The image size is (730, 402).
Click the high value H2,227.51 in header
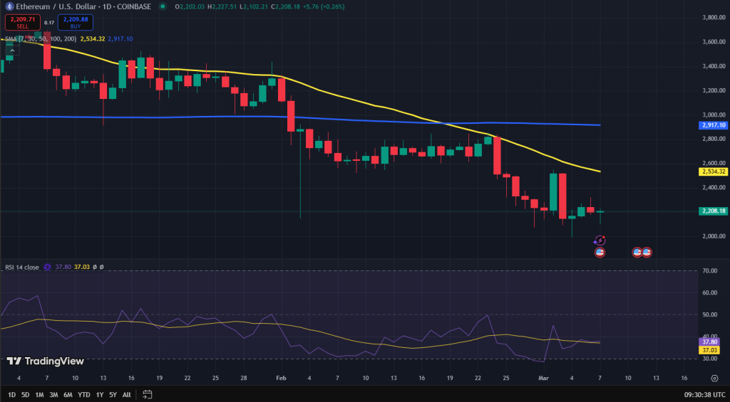pos(222,6)
